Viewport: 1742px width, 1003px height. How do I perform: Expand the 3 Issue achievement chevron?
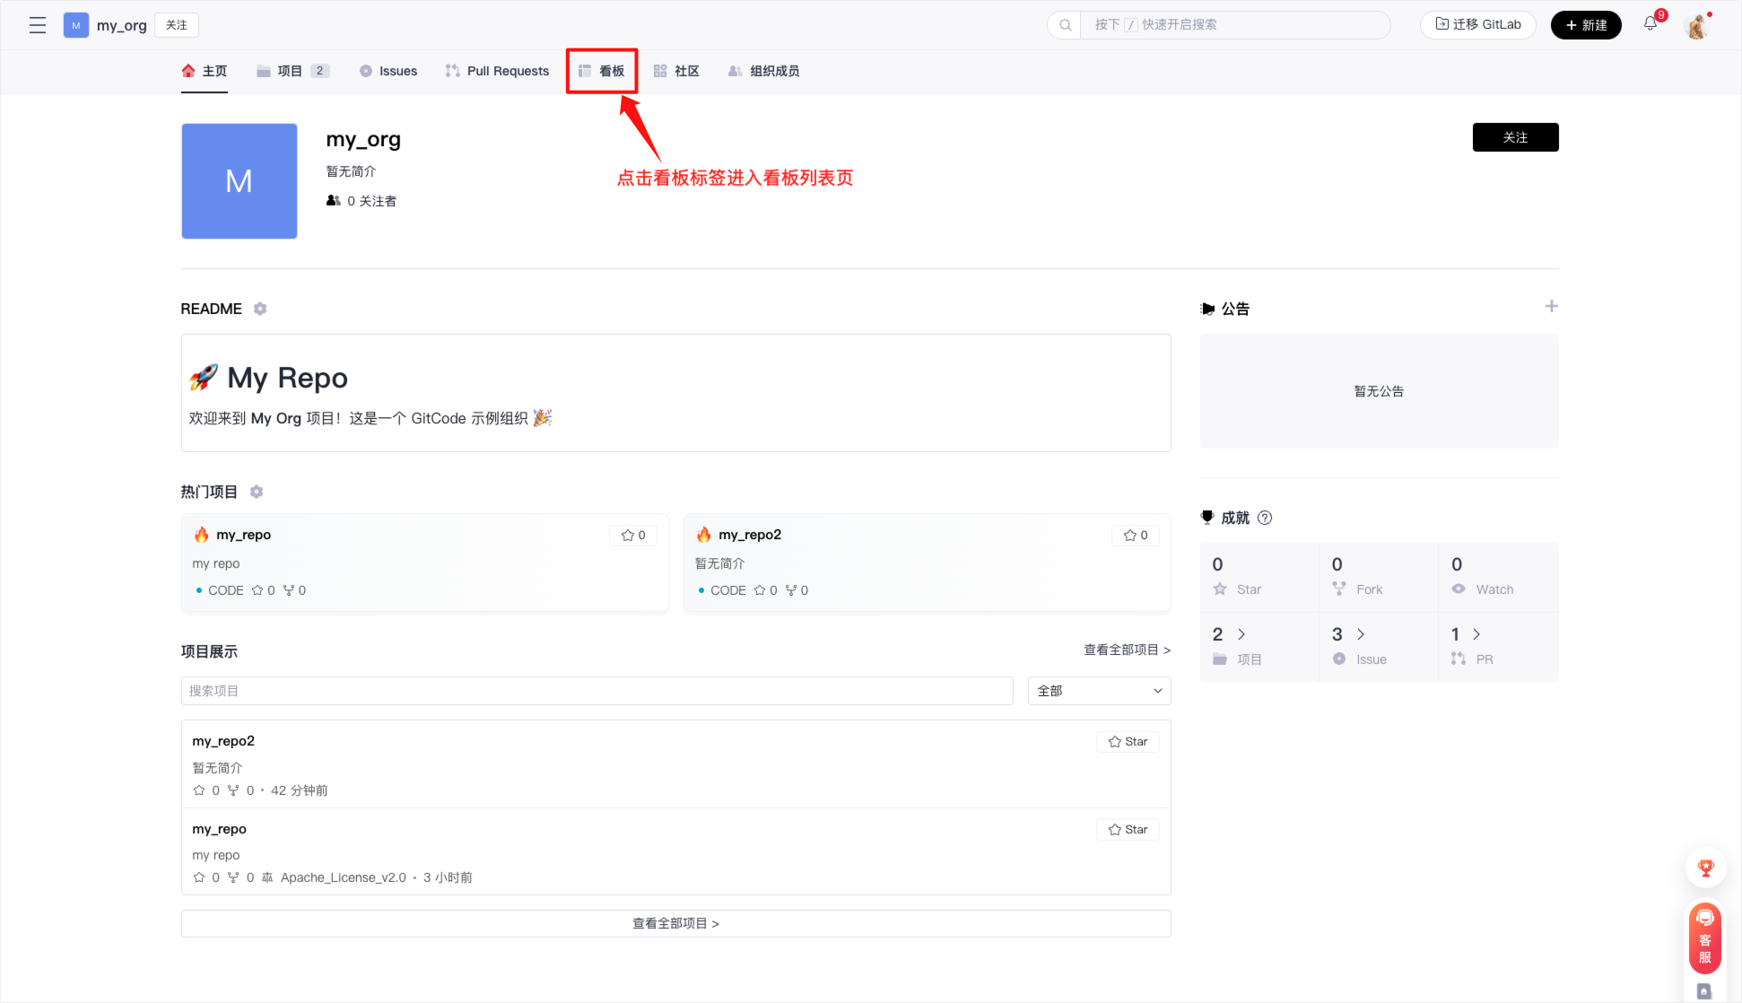(x=1361, y=634)
